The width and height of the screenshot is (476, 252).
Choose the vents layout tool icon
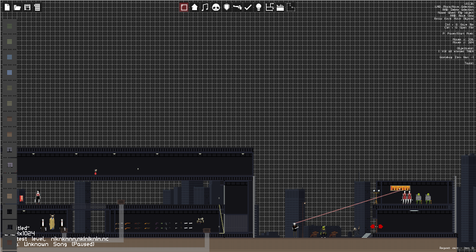[270, 7]
